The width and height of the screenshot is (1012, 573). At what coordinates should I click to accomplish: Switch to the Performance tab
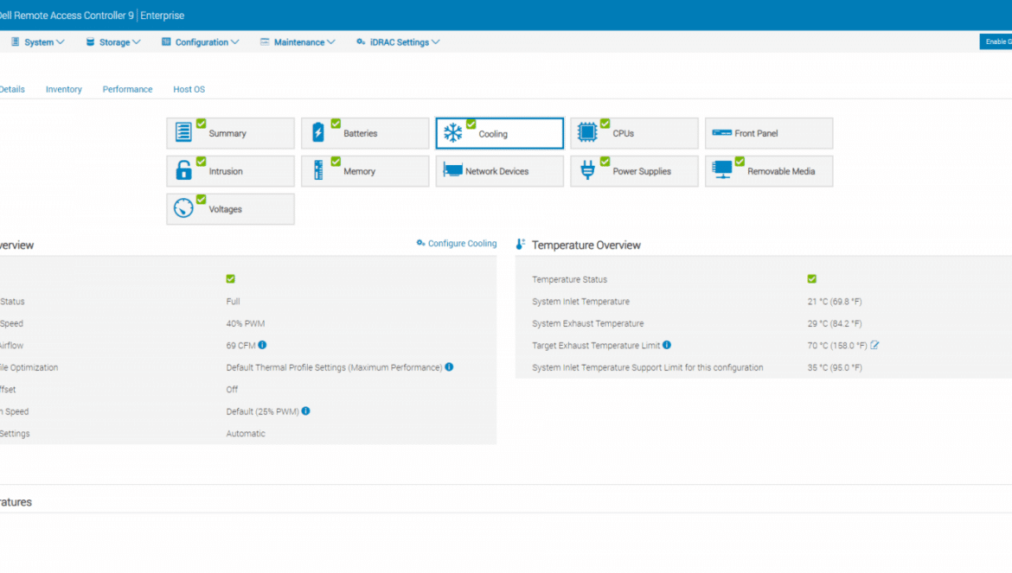[x=128, y=90]
